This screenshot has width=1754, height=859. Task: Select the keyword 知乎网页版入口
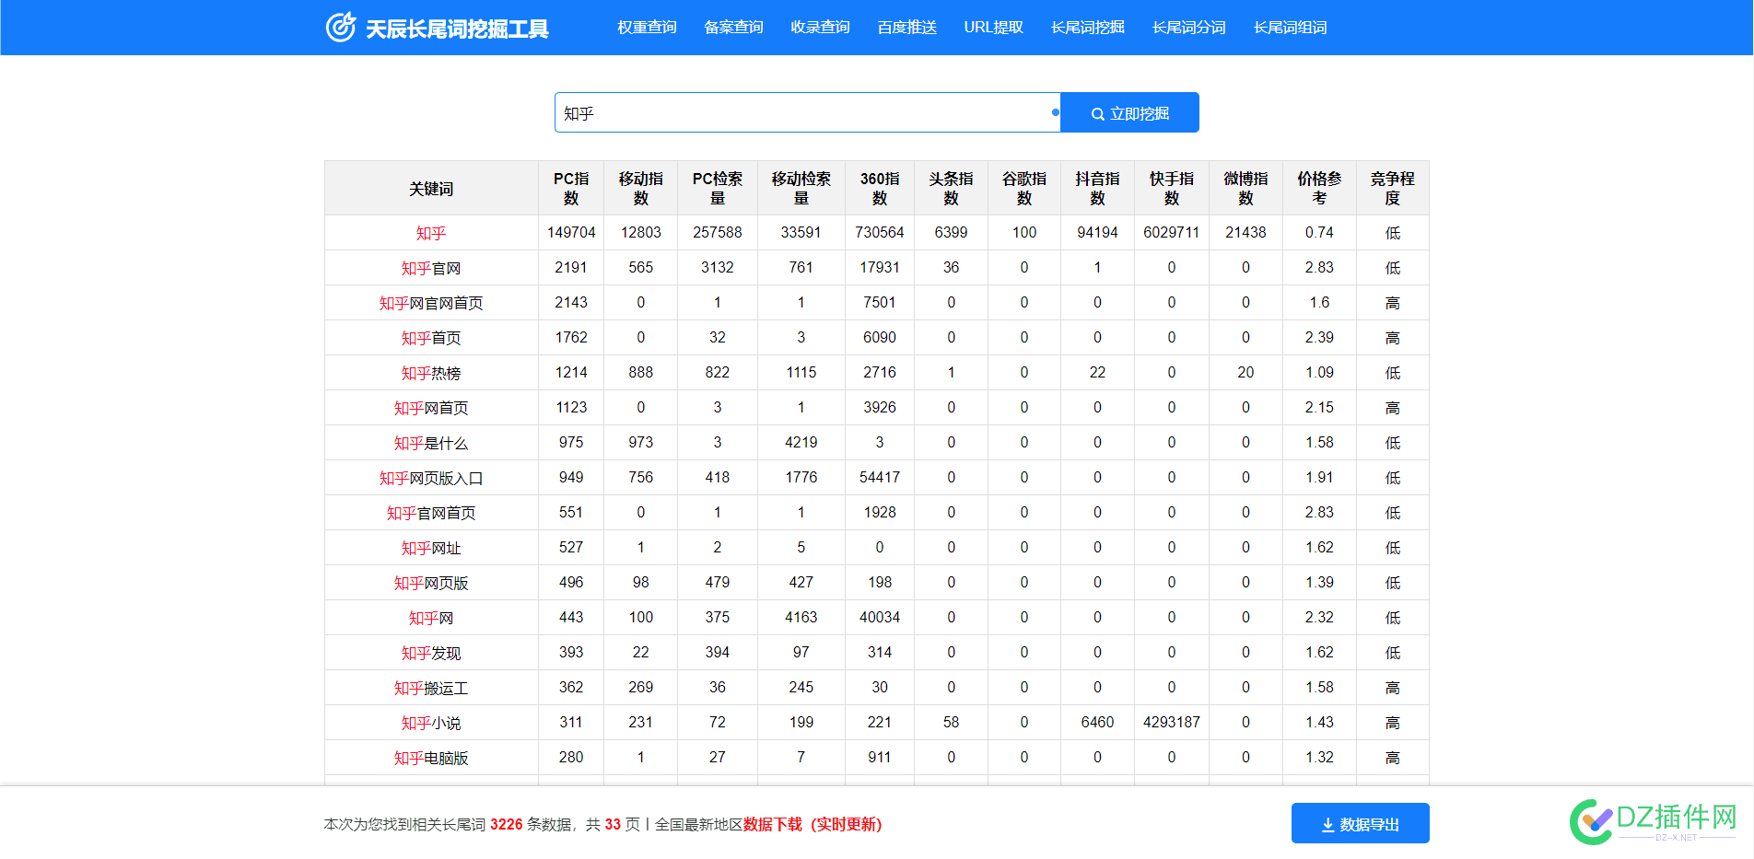pyautogui.click(x=431, y=478)
